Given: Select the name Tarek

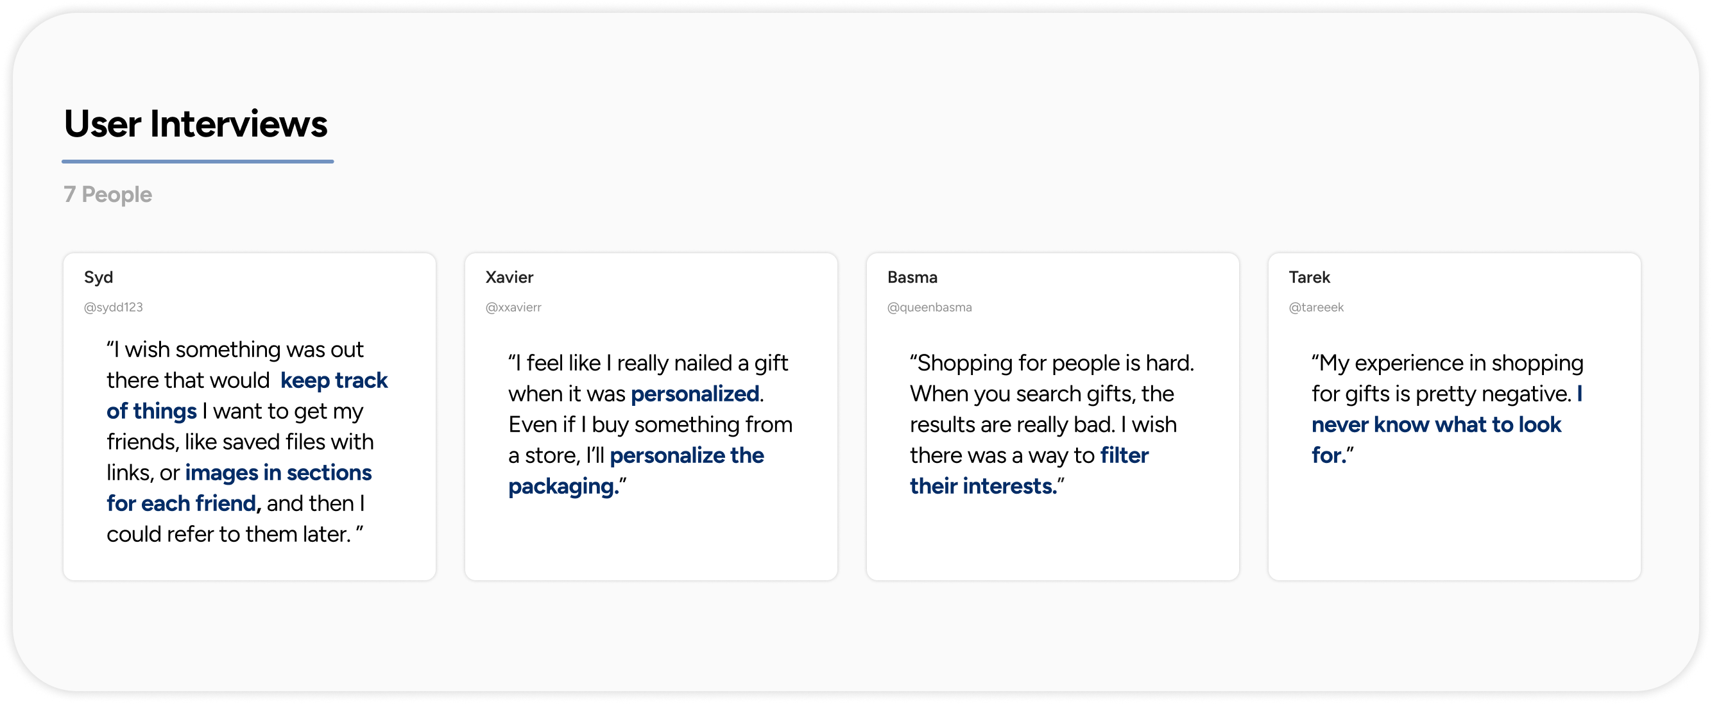Looking at the screenshot, I should [x=1309, y=277].
